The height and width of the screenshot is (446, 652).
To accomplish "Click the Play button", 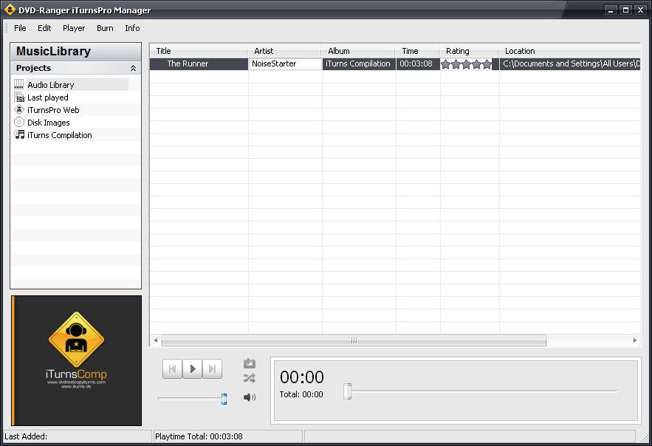I will pos(192,368).
